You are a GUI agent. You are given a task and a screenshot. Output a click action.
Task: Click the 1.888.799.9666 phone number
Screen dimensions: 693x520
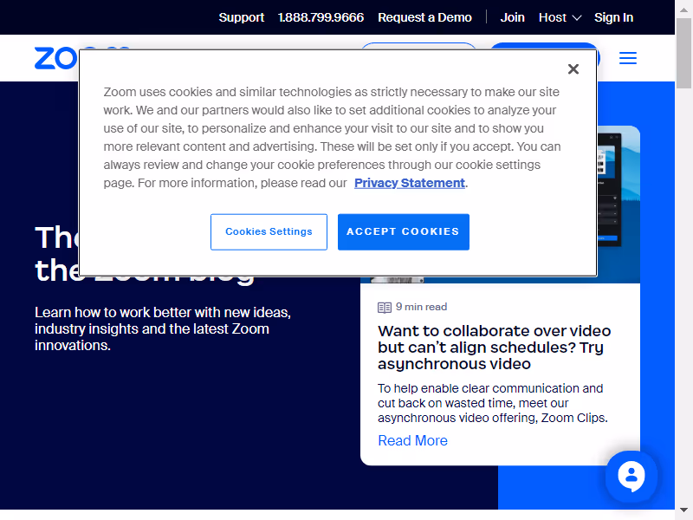tap(321, 17)
